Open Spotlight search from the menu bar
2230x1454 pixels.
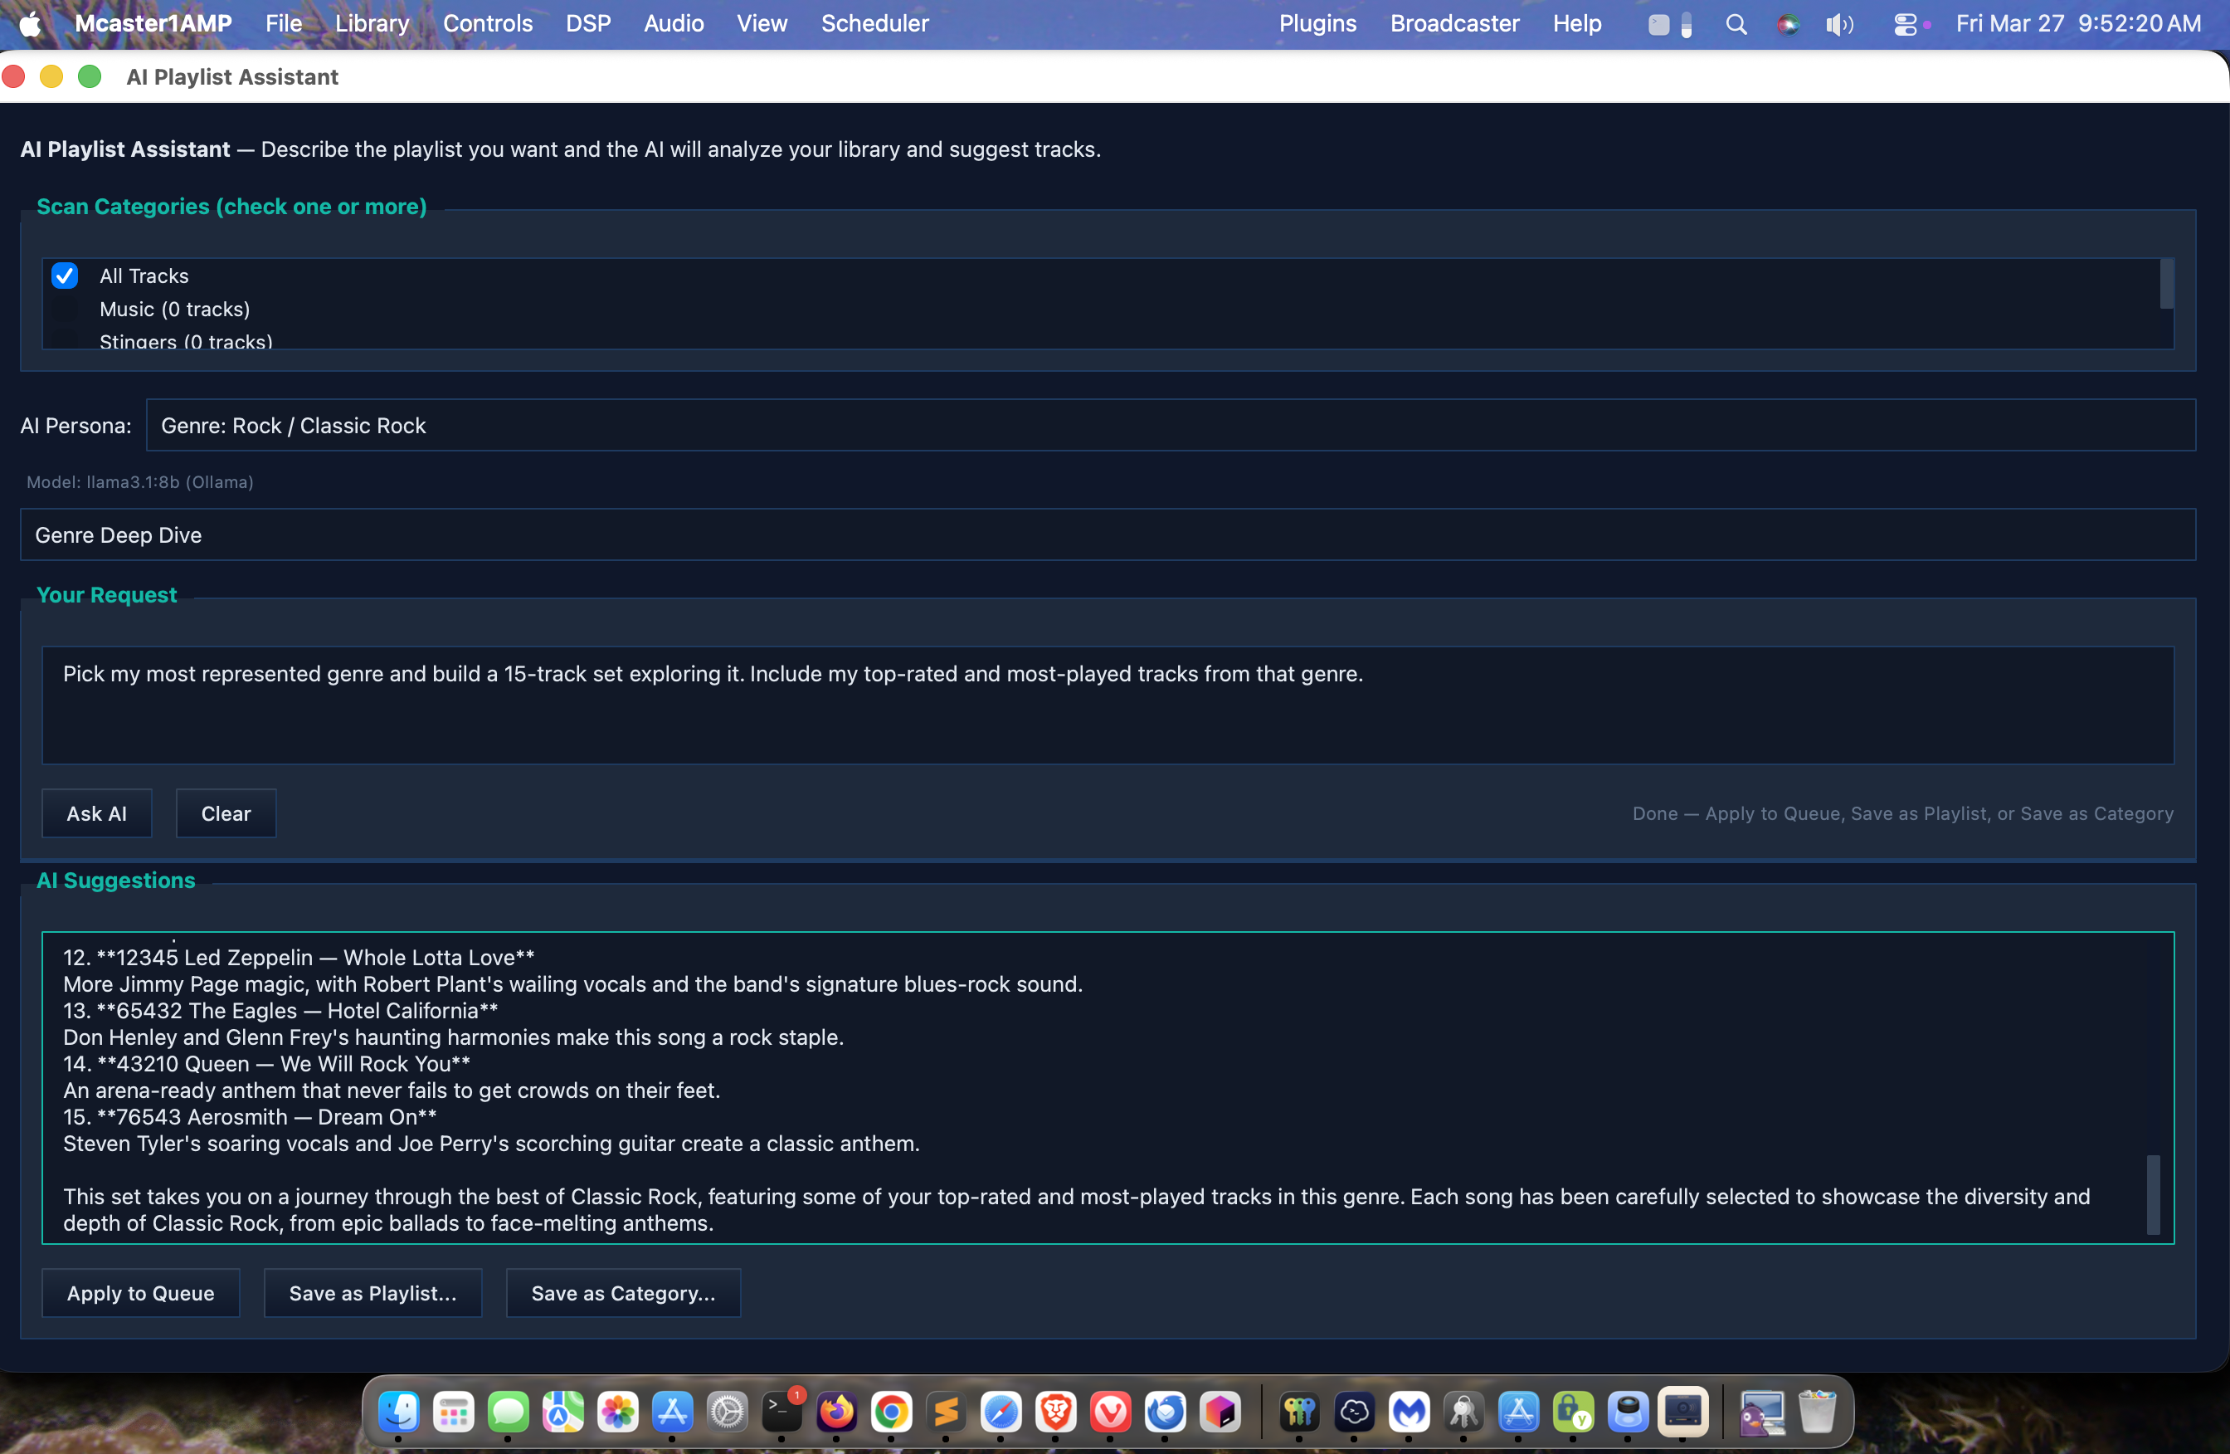pyautogui.click(x=1736, y=23)
